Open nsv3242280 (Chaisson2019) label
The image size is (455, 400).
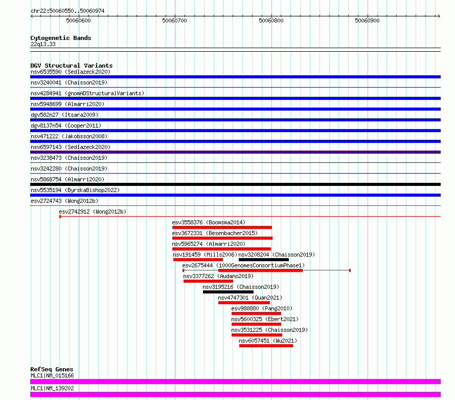click(x=69, y=169)
